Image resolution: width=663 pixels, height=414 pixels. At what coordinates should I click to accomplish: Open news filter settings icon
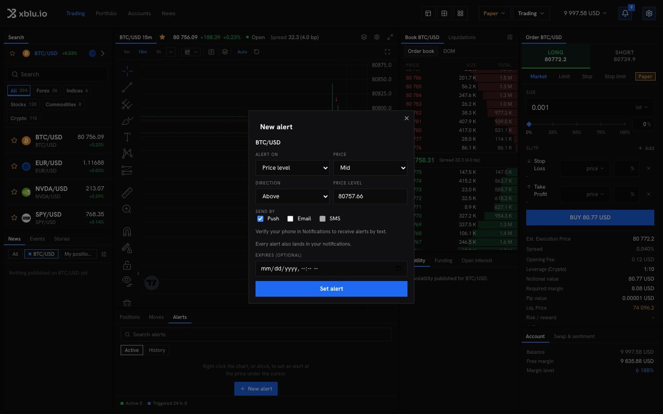pyautogui.click(x=104, y=254)
